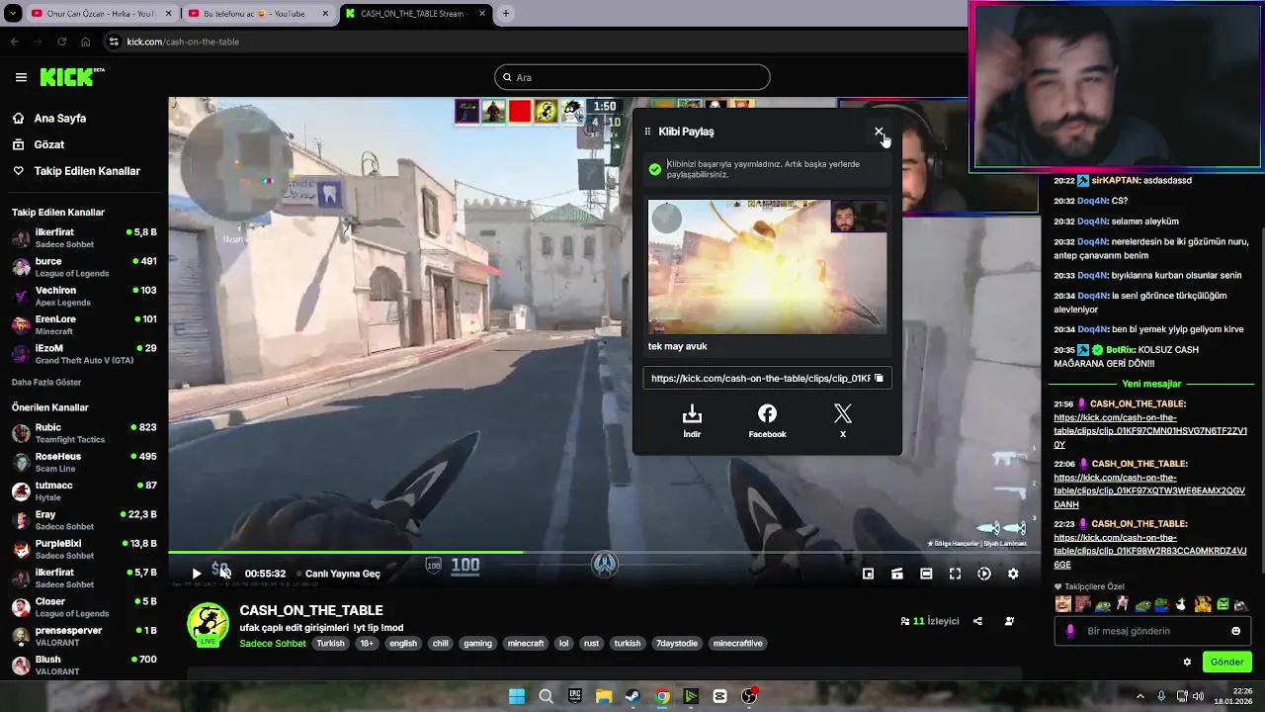Select the 7daystodie tag
The image size is (1265, 712).
tap(677, 643)
